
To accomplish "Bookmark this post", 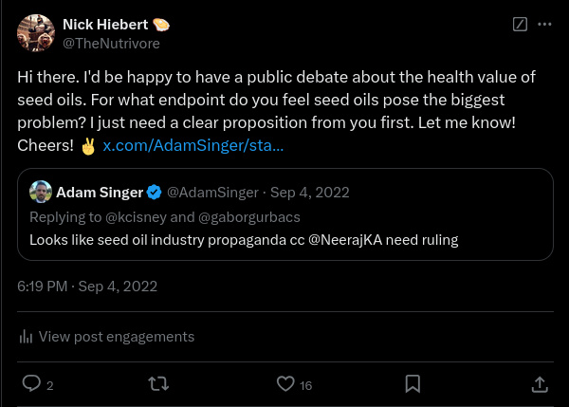I will pyautogui.click(x=413, y=384).
